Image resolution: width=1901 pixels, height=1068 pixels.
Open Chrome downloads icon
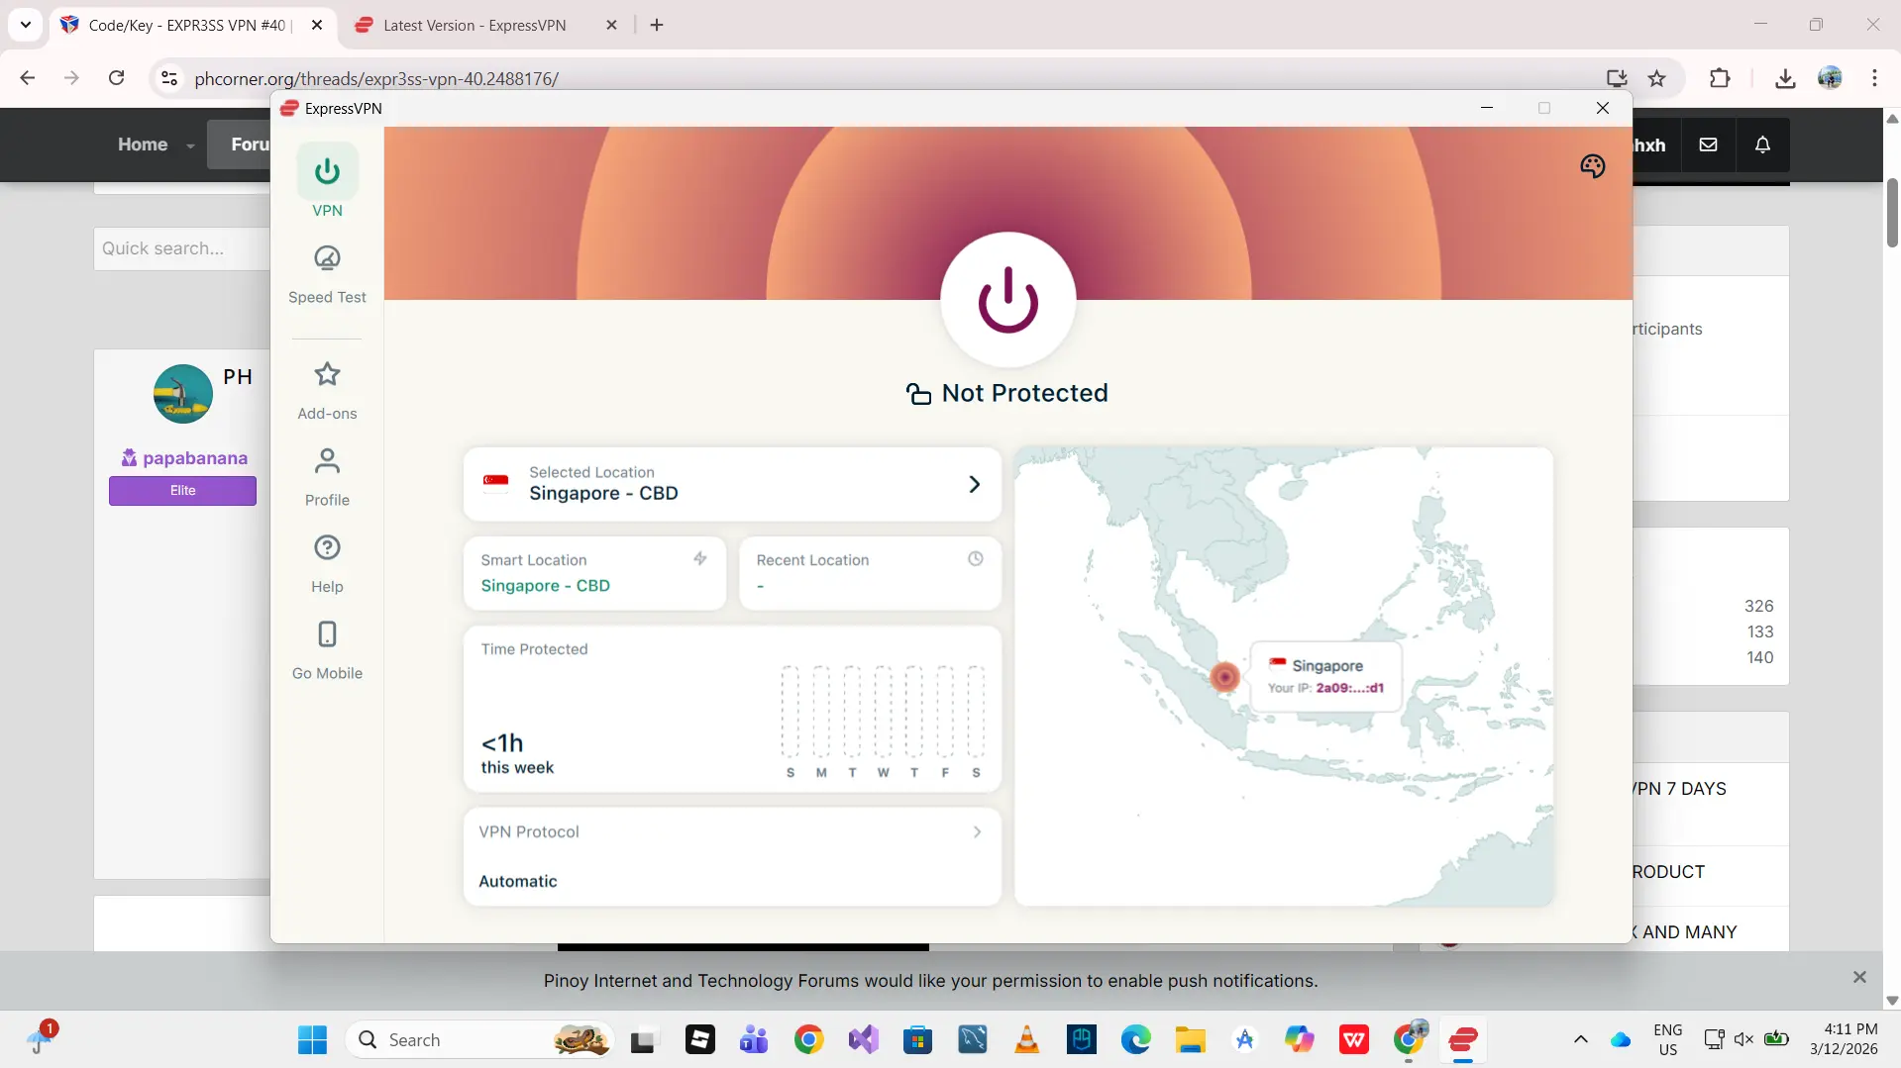coord(1785,78)
